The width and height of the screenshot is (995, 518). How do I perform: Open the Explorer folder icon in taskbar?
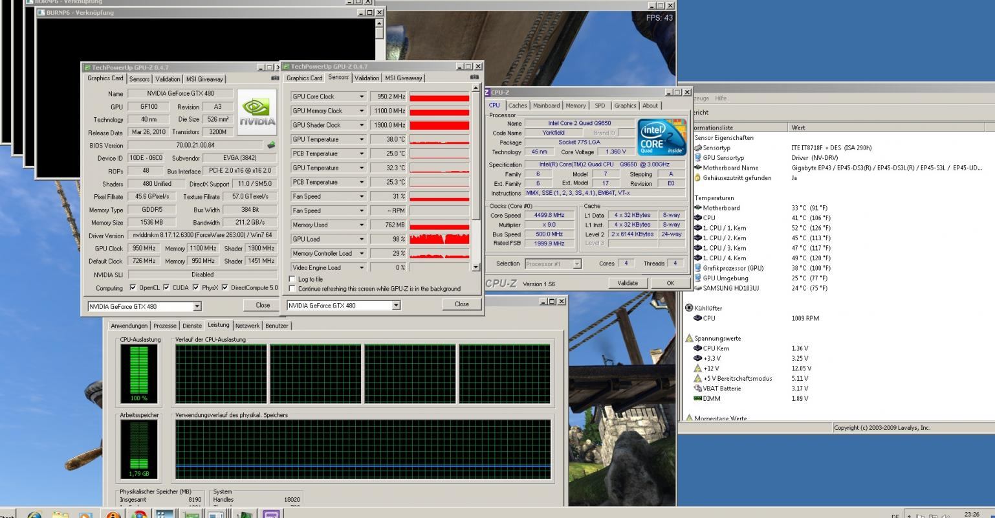[60, 515]
